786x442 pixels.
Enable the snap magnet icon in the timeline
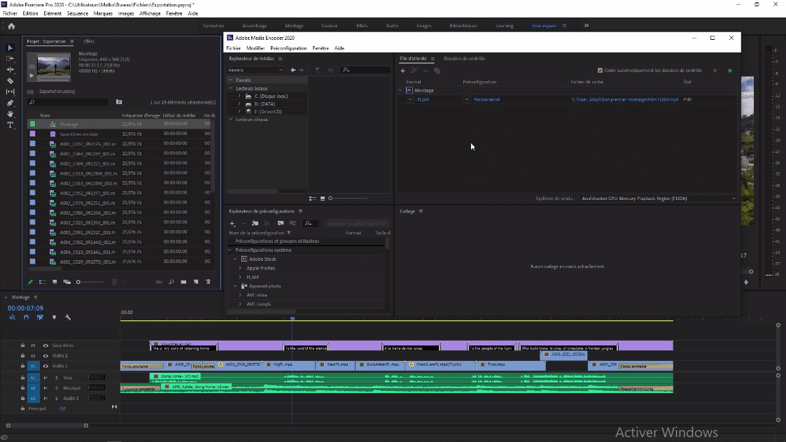(x=26, y=318)
